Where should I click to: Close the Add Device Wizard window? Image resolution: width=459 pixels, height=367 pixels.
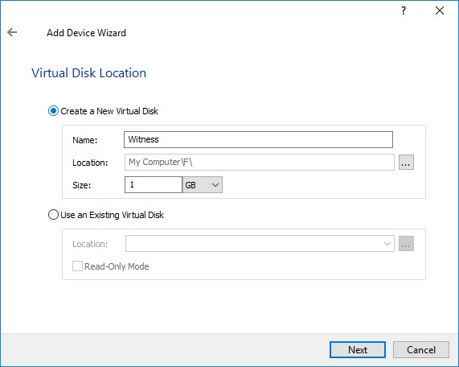(440, 10)
